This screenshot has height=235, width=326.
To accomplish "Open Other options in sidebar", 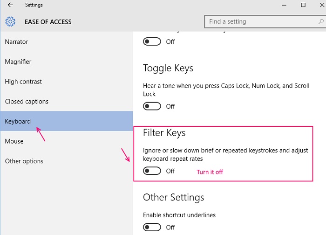I will tap(24, 161).
